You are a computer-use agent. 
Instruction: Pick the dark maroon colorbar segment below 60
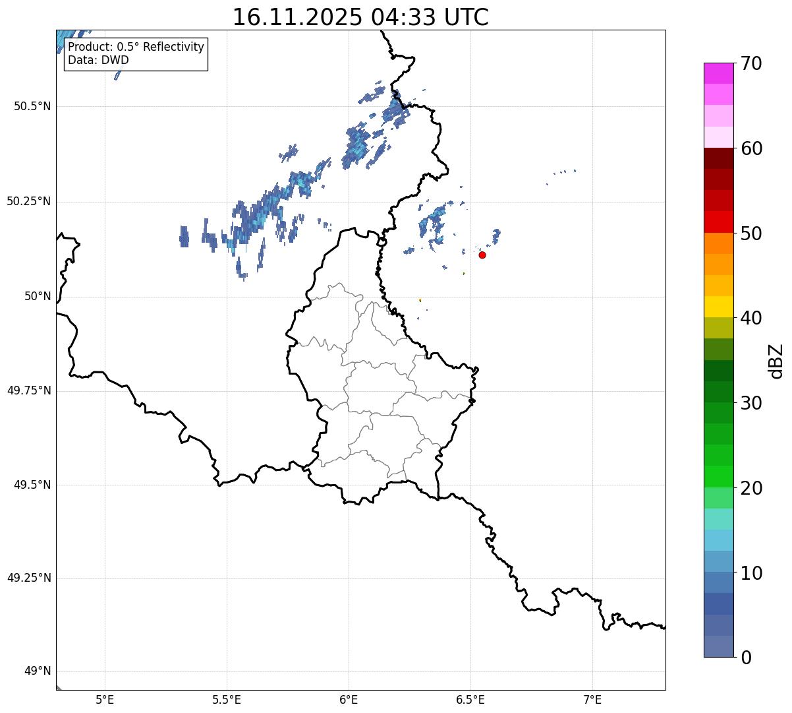718,159
